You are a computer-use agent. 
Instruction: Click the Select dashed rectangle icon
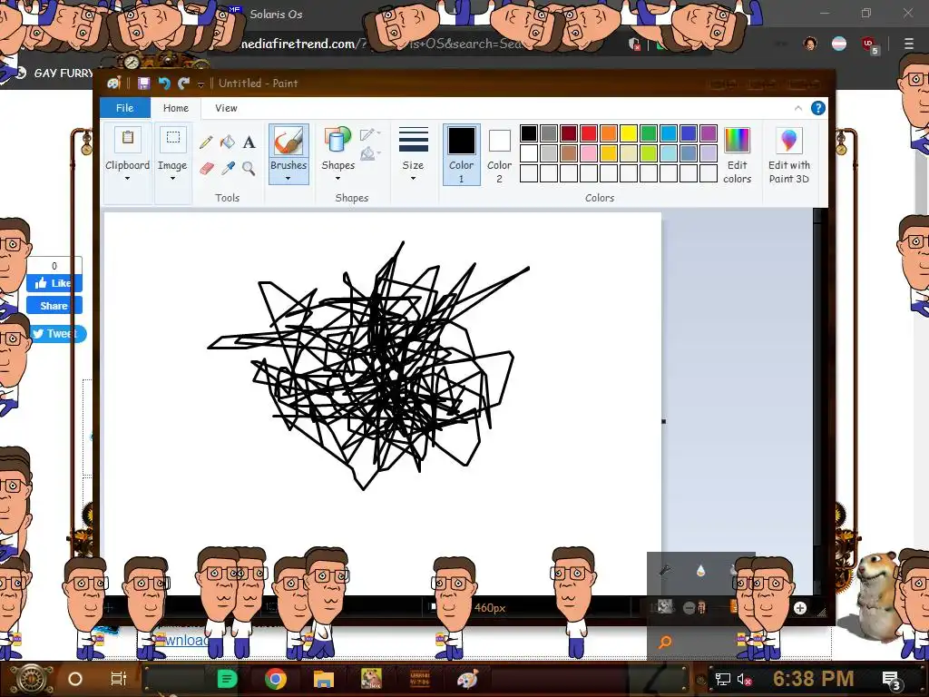[173, 139]
